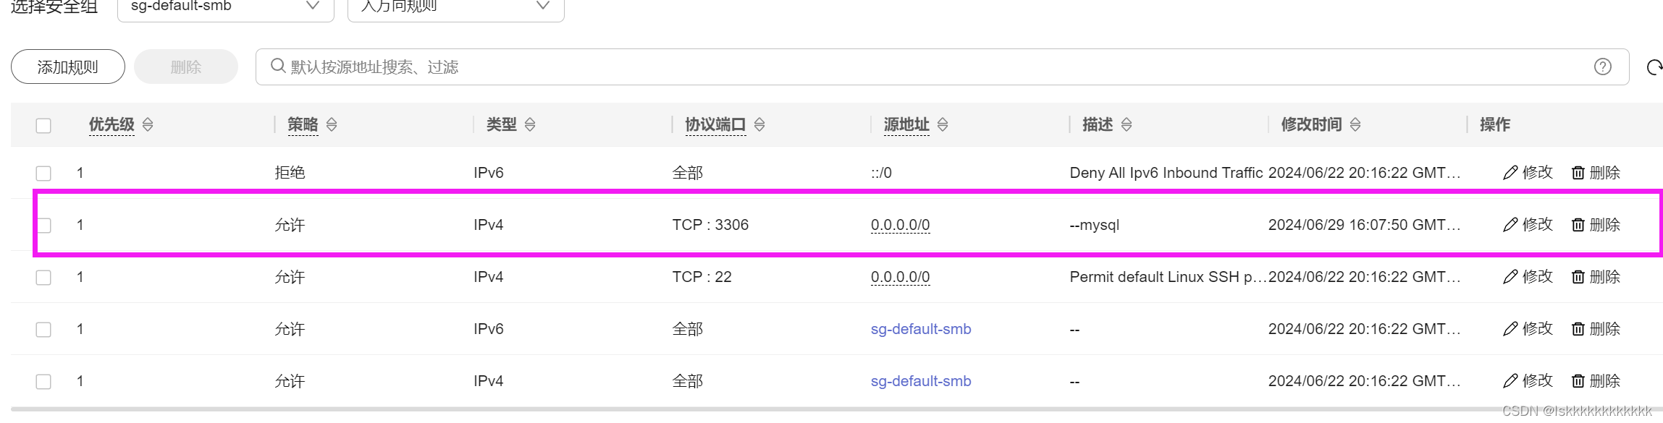Click source 0.0.0.0/0 of port 22 rule
1663x423 pixels.
(x=900, y=277)
